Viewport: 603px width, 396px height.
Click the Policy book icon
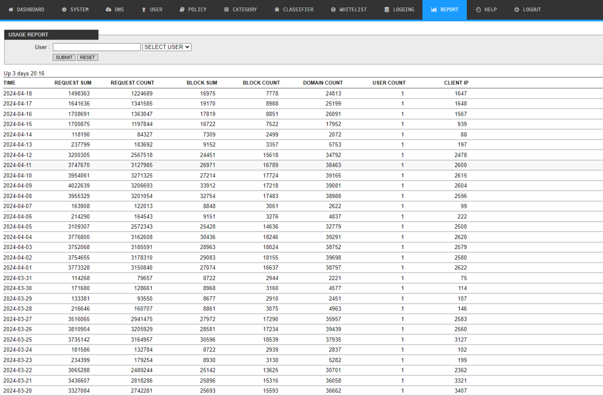pyautogui.click(x=182, y=10)
